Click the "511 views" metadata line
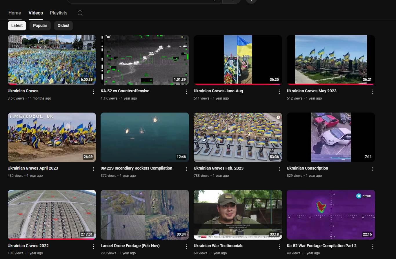The image size is (396, 259). coord(211,98)
